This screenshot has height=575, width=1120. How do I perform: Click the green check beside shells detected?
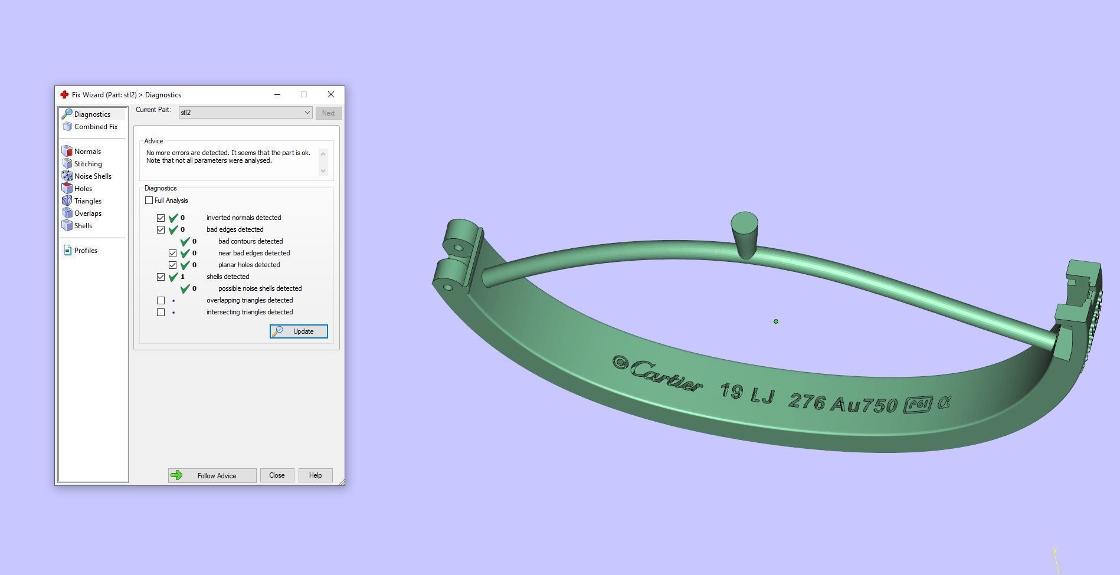point(173,277)
